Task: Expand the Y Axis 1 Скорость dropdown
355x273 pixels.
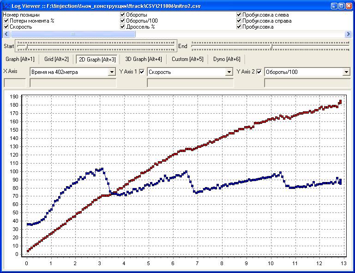Action: tap(229, 72)
